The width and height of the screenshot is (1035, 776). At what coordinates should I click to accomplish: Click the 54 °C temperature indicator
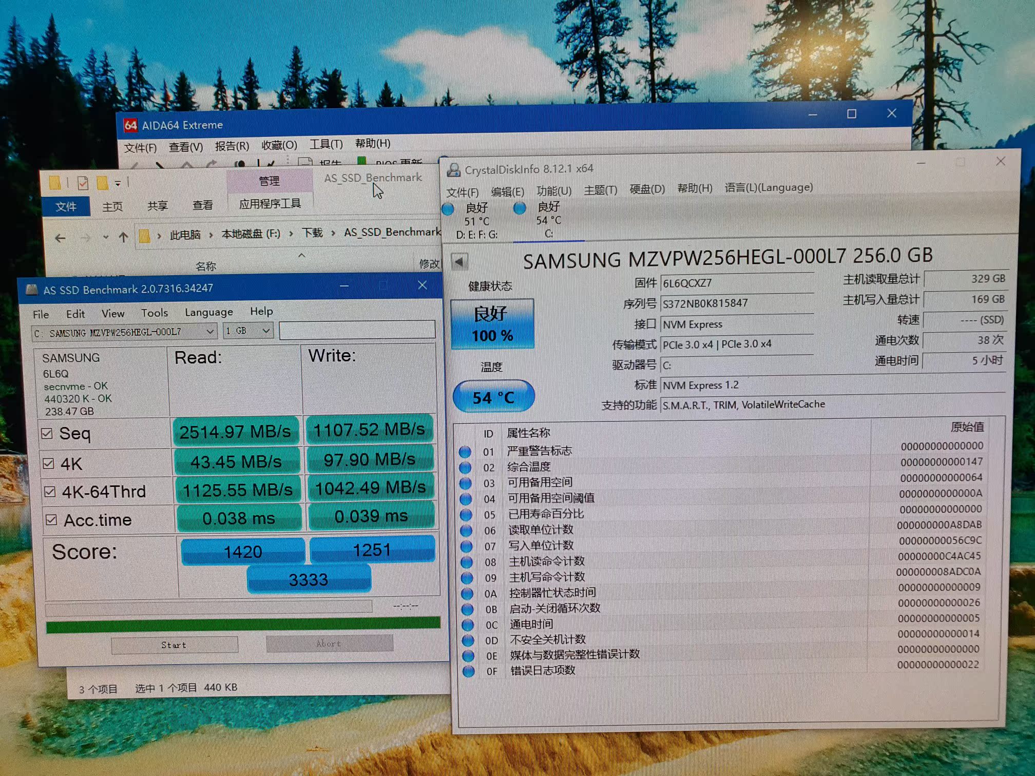coord(493,397)
